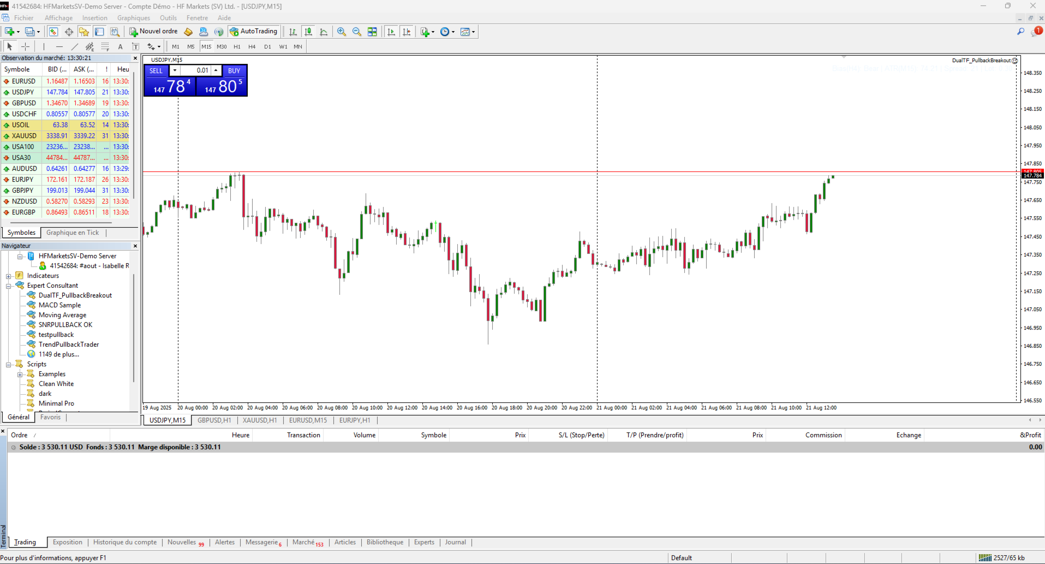Open the MetaEditor yellow book icon
The width and height of the screenshot is (1045, 564).
tap(188, 32)
